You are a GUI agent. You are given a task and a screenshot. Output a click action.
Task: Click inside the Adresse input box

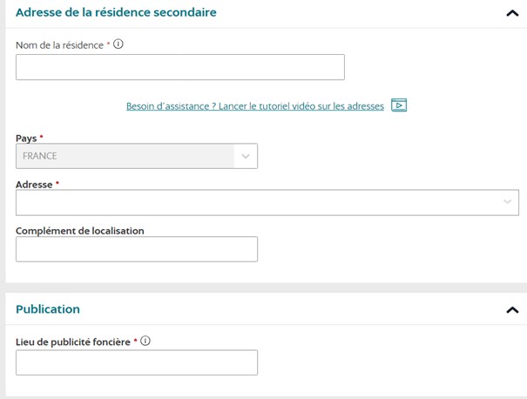(x=267, y=202)
